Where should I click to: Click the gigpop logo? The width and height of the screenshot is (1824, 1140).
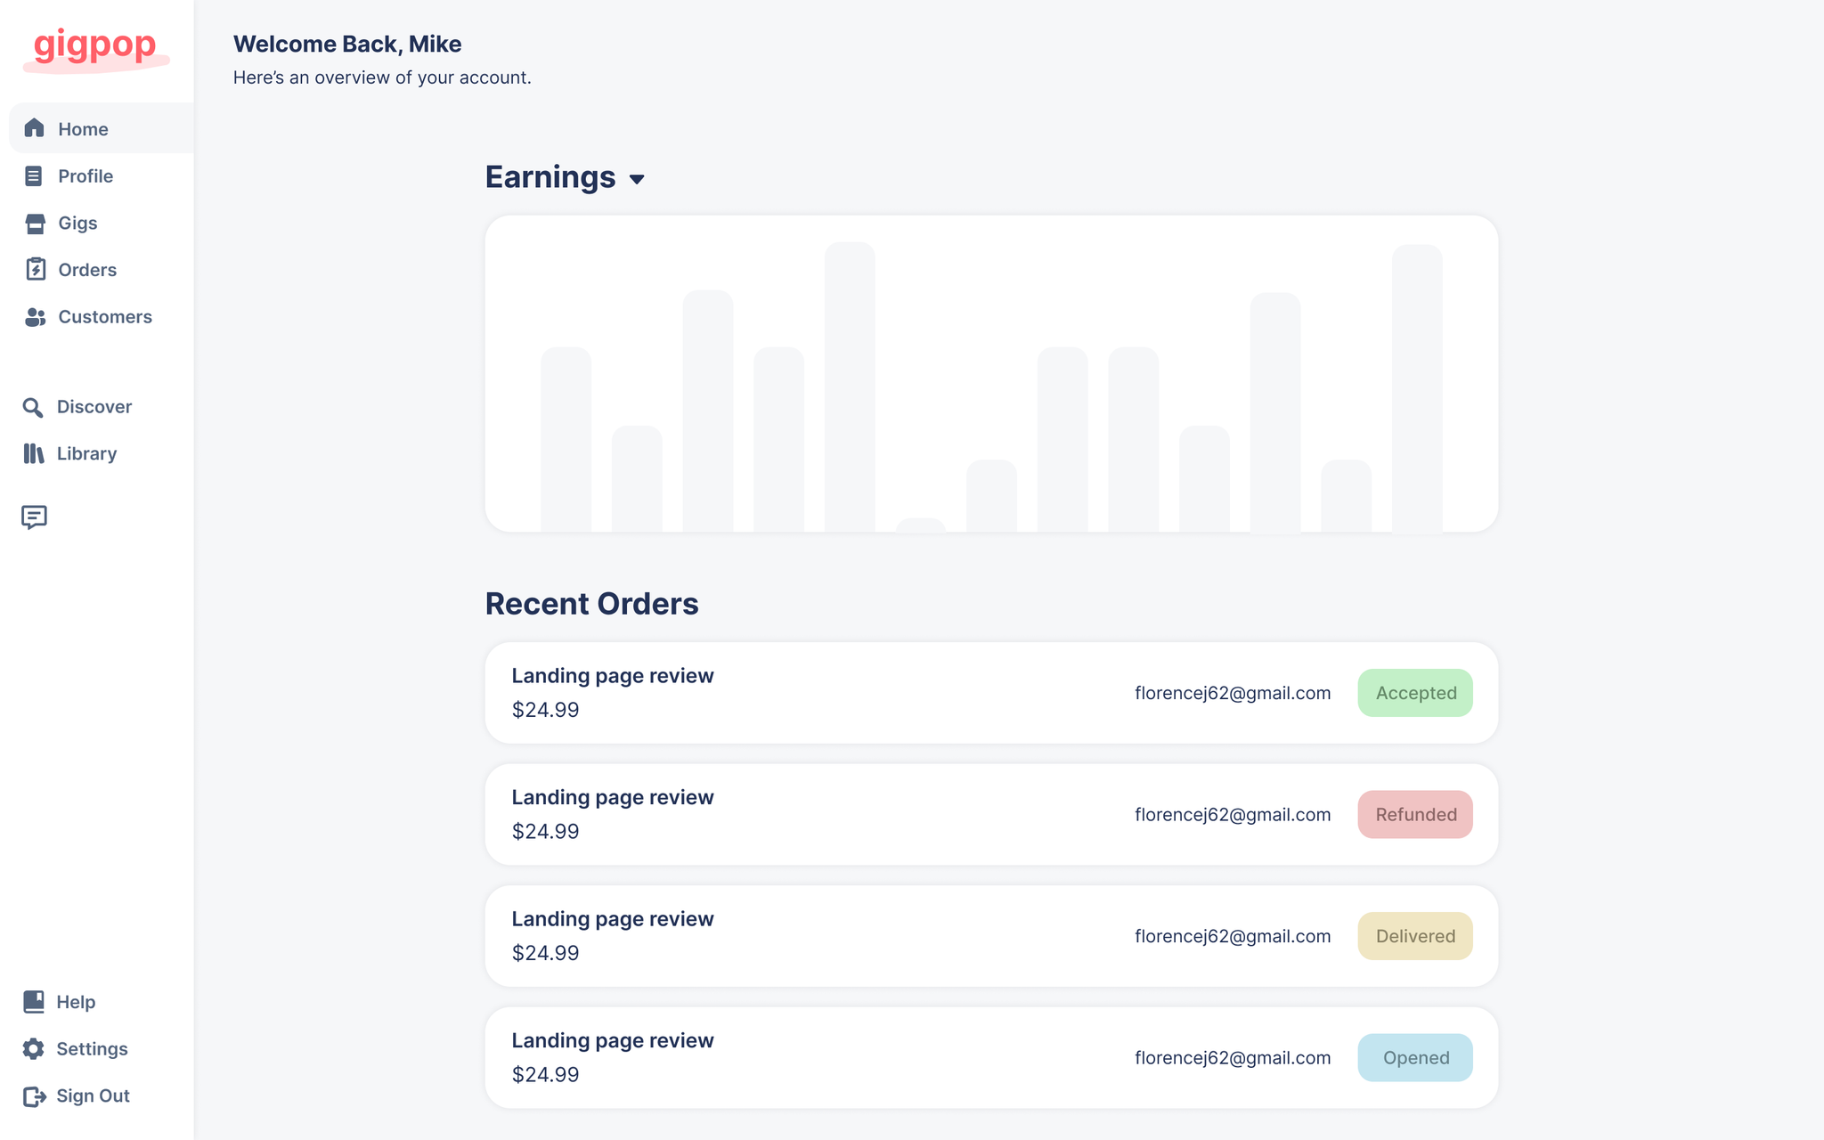click(x=95, y=47)
